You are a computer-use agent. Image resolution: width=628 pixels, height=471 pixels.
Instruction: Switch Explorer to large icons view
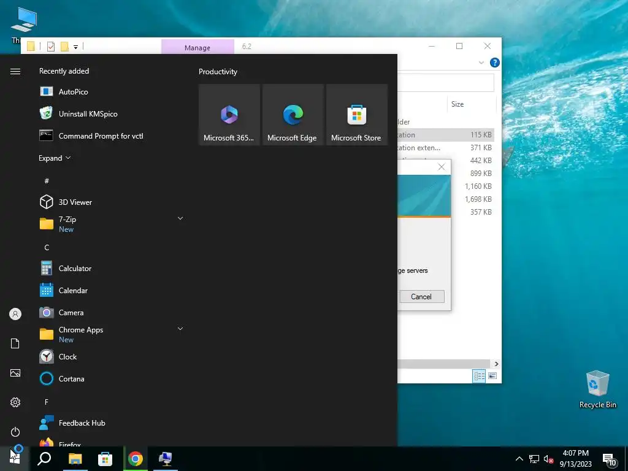pos(492,376)
